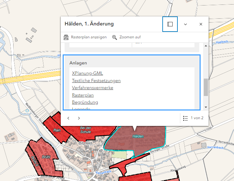Go to the previous feature arrow
This screenshot has width=234, height=181.
(68, 118)
